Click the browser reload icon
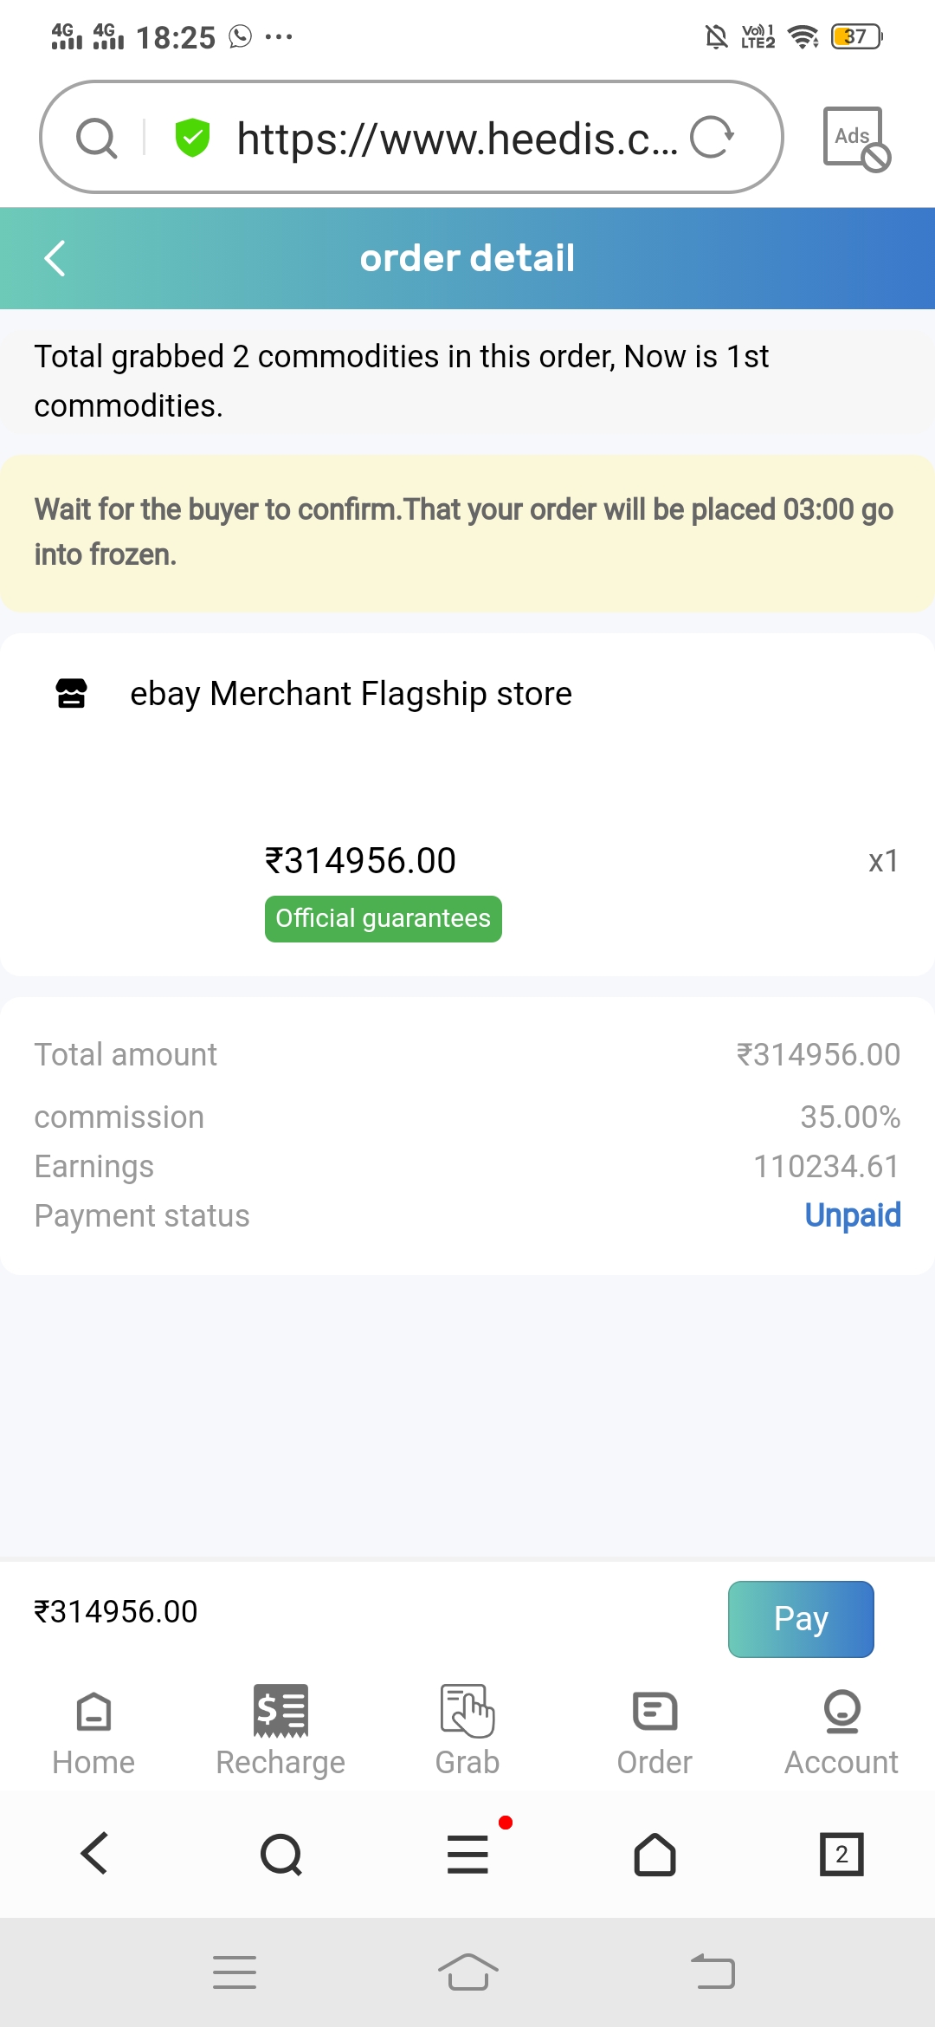935x2027 pixels. [712, 138]
